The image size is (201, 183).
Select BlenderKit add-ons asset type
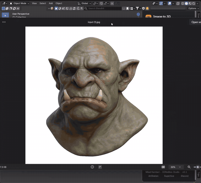tap(82, 8)
